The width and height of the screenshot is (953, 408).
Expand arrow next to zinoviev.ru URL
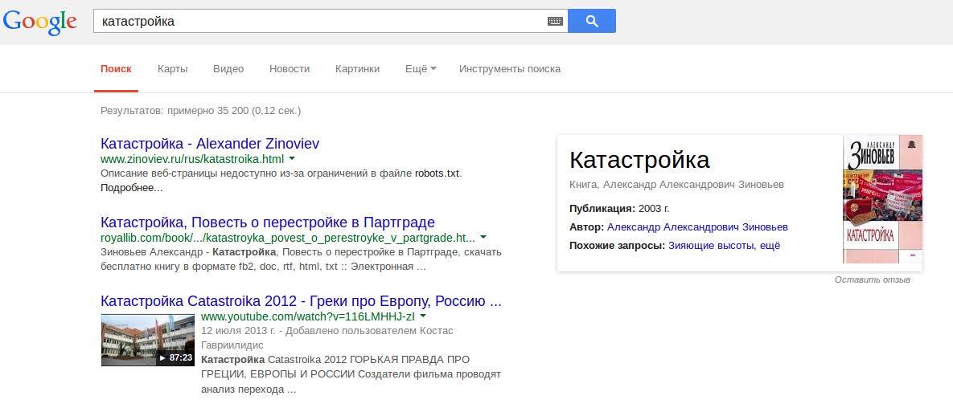[292, 158]
